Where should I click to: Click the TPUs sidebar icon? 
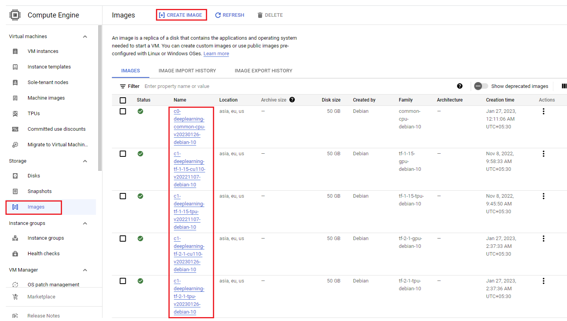point(15,114)
